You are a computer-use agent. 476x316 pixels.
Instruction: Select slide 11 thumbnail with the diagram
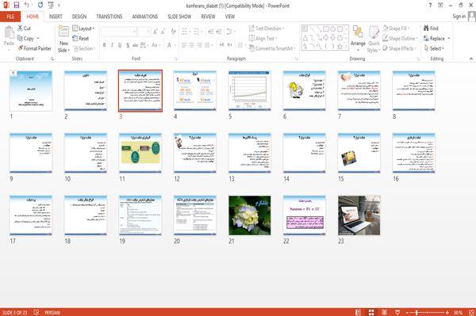point(140,153)
